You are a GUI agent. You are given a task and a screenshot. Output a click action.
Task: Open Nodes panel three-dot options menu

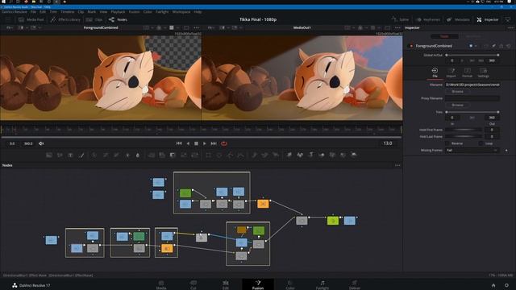[x=397, y=165]
